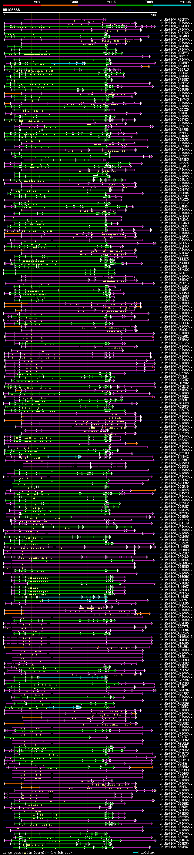This screenshot has width=194, height=855.
Task: Open hit UniRef100_A8QFS0
Action: pos(174,20)
